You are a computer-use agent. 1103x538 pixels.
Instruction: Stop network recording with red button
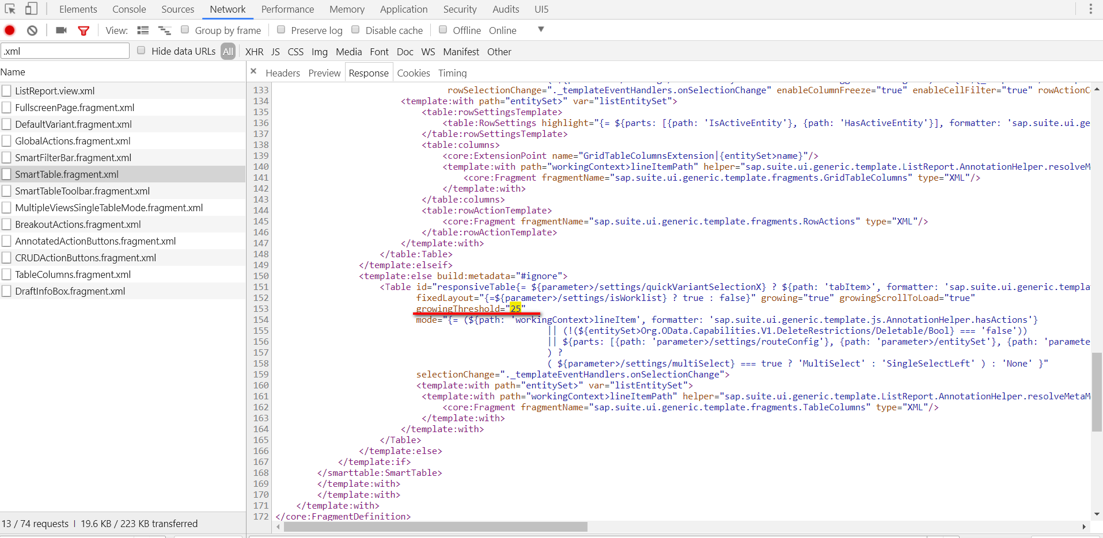pos(10,30)
